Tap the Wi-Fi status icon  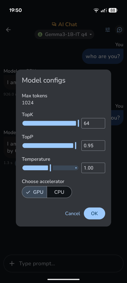[96, 10]
